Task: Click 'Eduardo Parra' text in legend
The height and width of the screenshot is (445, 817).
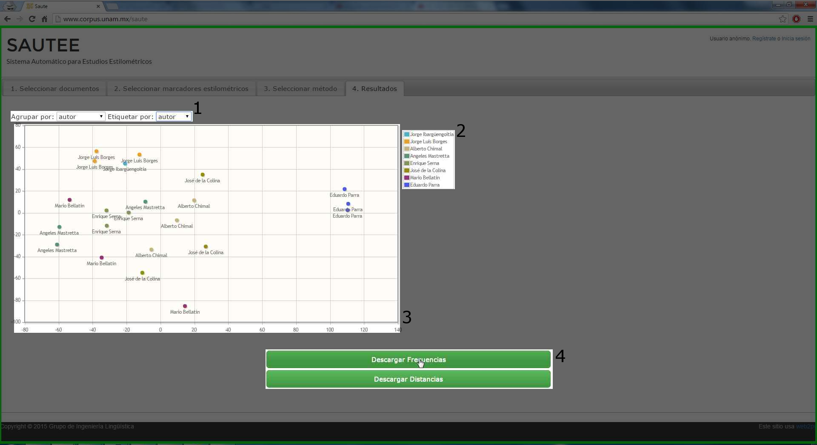Action: (x=425, y=185)
